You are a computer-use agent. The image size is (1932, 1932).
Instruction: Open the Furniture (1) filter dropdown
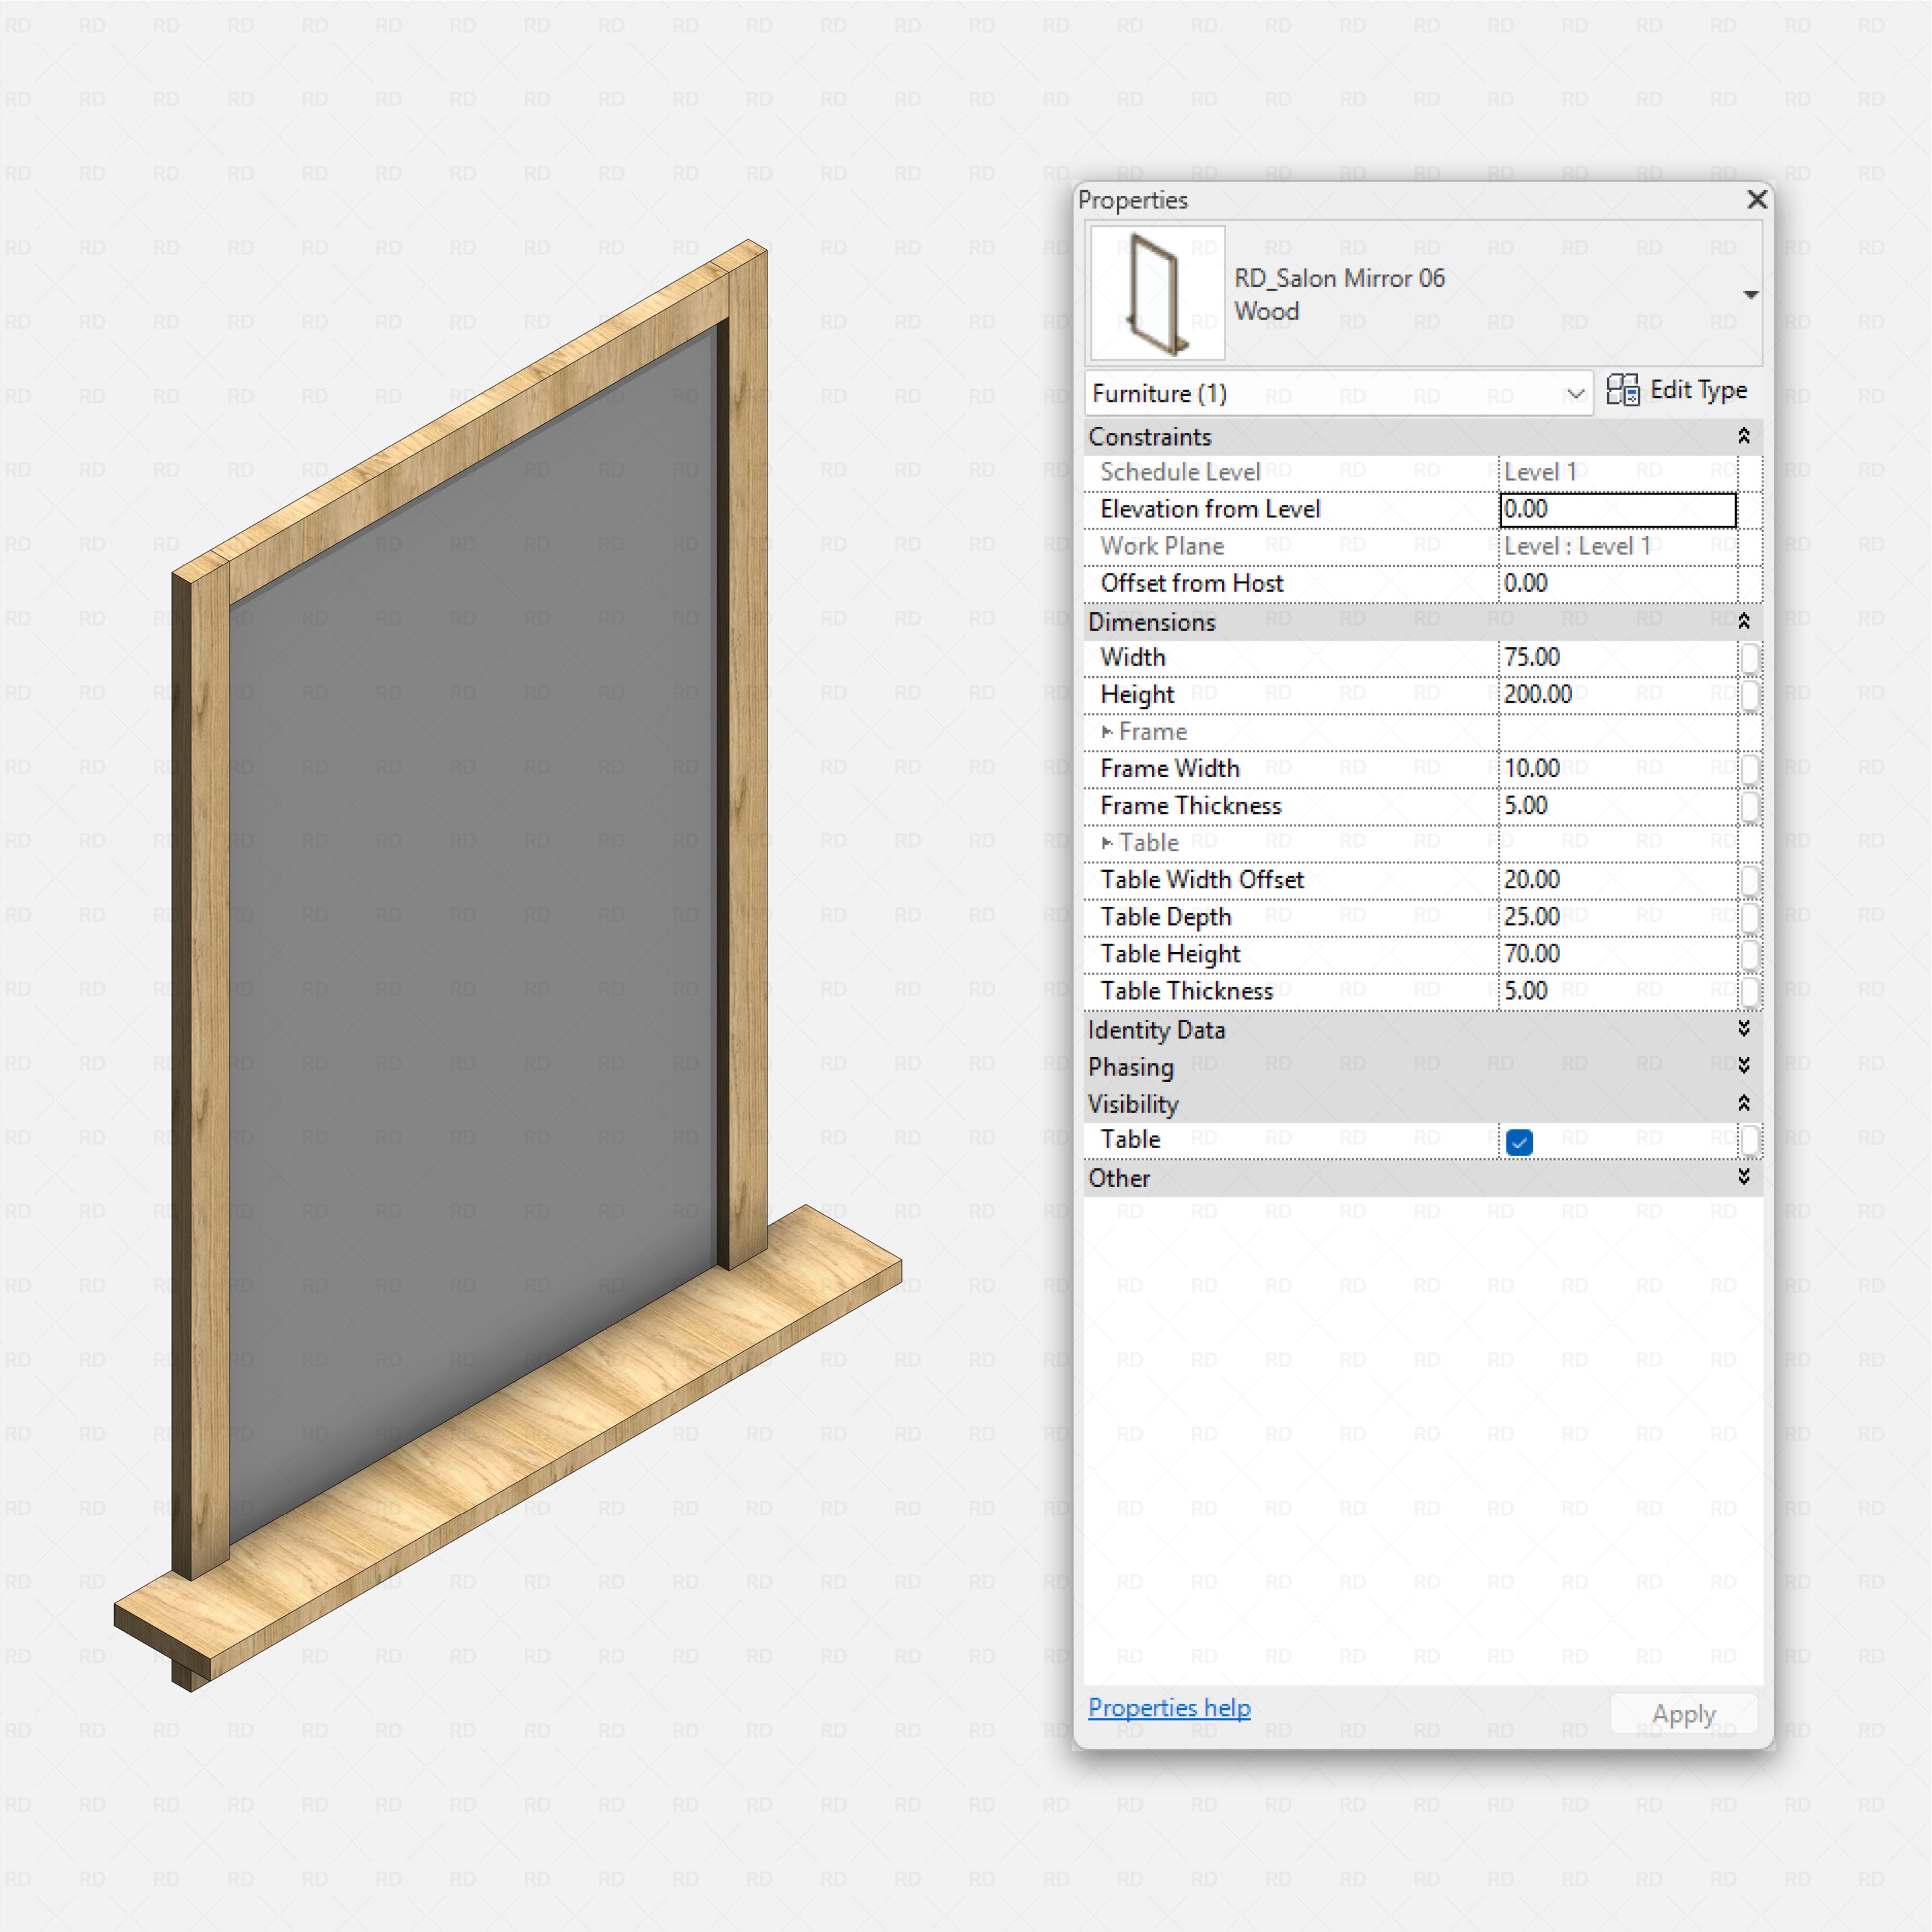(x=1575, y=393)
